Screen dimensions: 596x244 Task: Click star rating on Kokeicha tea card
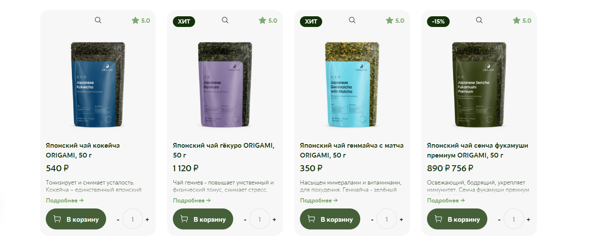pos(141,21)
